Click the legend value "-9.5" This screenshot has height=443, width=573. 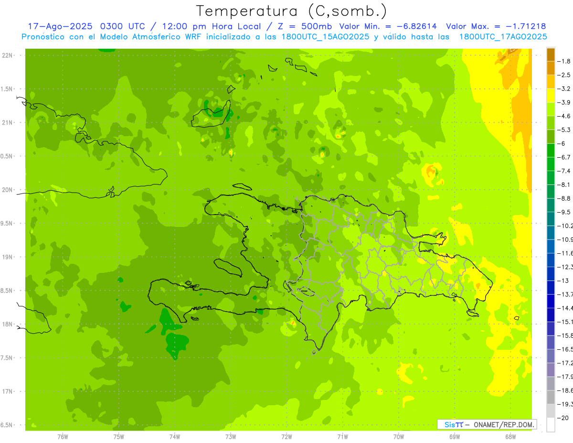[564, 212]
